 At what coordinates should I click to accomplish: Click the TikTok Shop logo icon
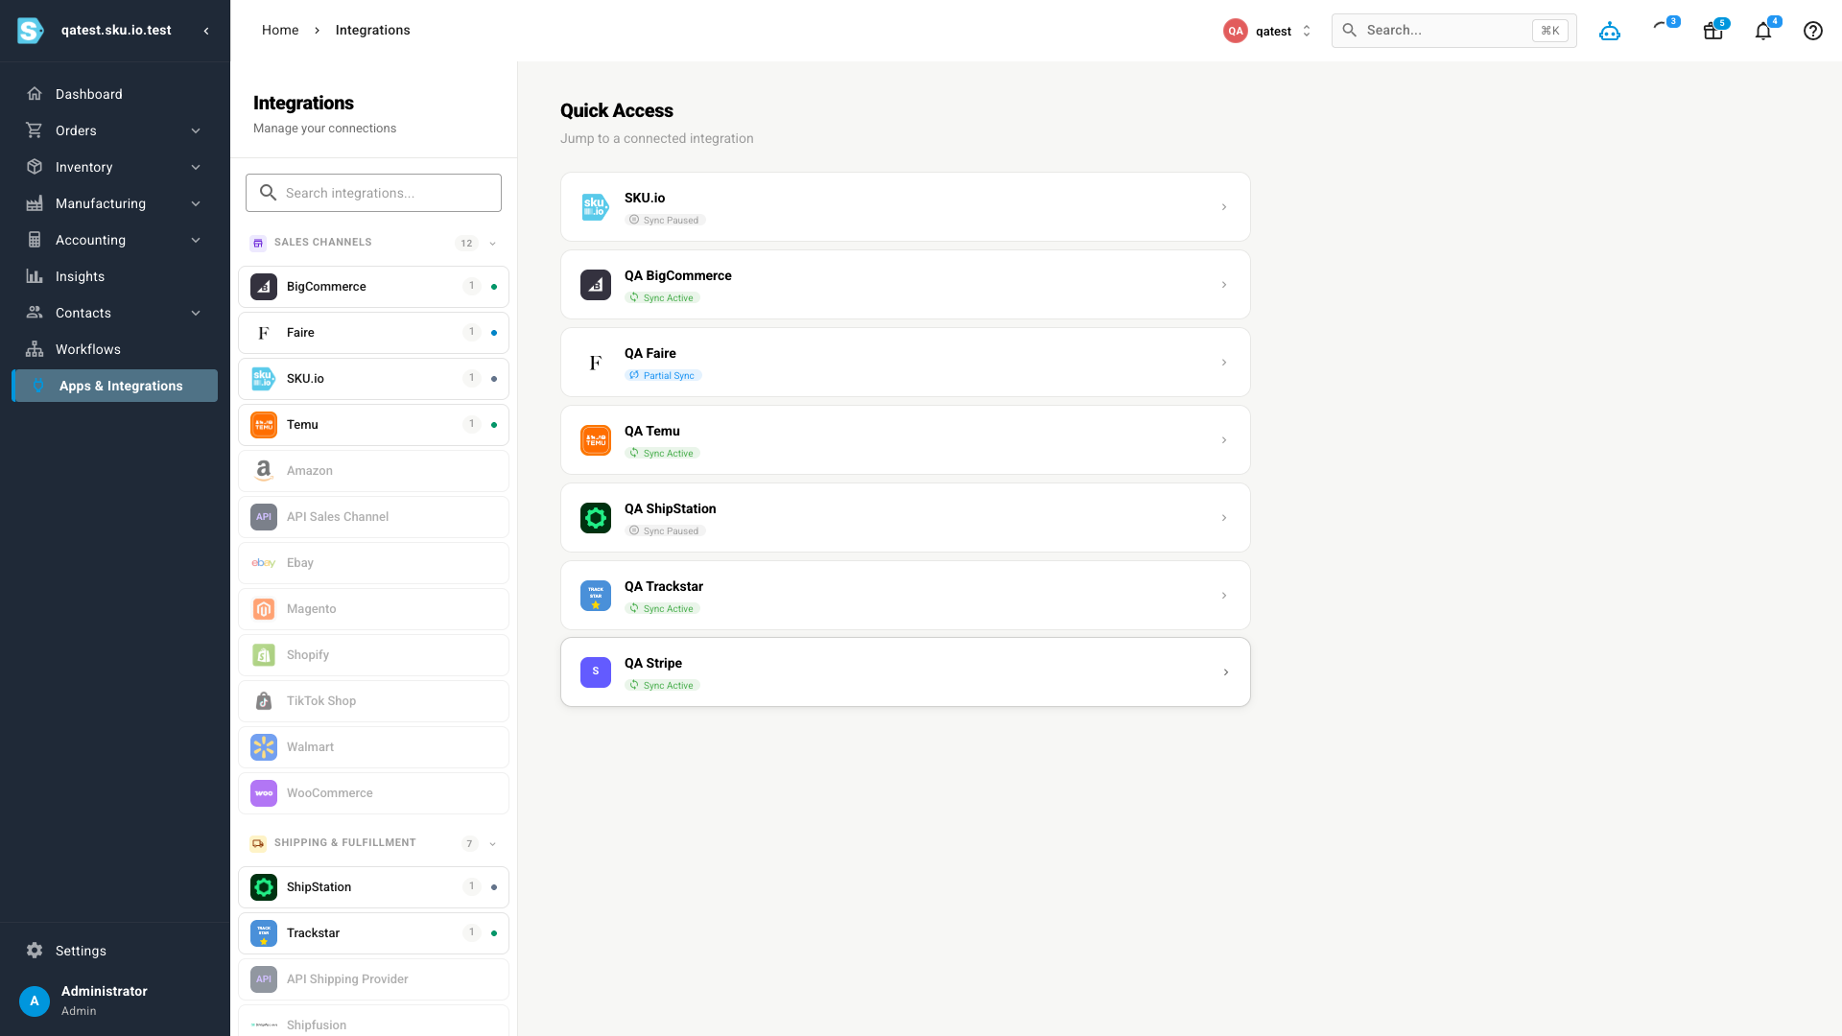point(264,701)
